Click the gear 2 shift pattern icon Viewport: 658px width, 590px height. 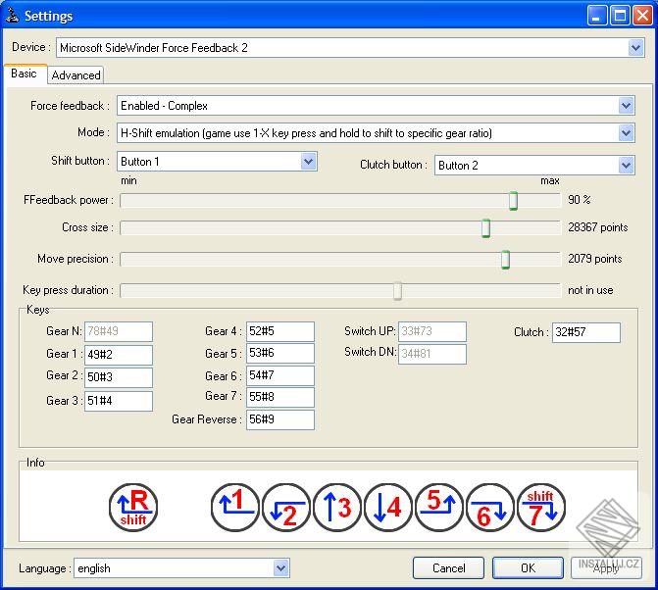(x=286, y=508)
